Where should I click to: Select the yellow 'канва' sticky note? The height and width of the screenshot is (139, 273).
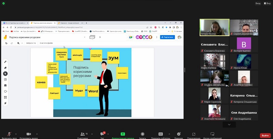click(41, 82)
